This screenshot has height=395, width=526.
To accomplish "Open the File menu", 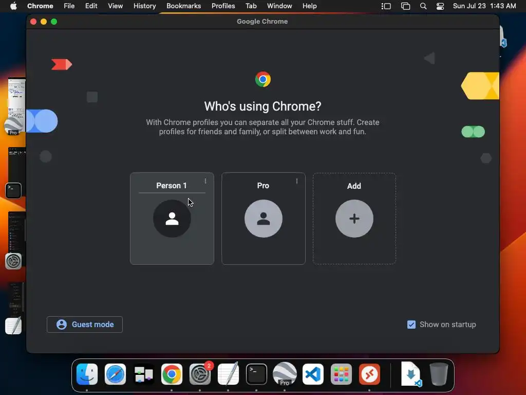I will click(69, 6).
